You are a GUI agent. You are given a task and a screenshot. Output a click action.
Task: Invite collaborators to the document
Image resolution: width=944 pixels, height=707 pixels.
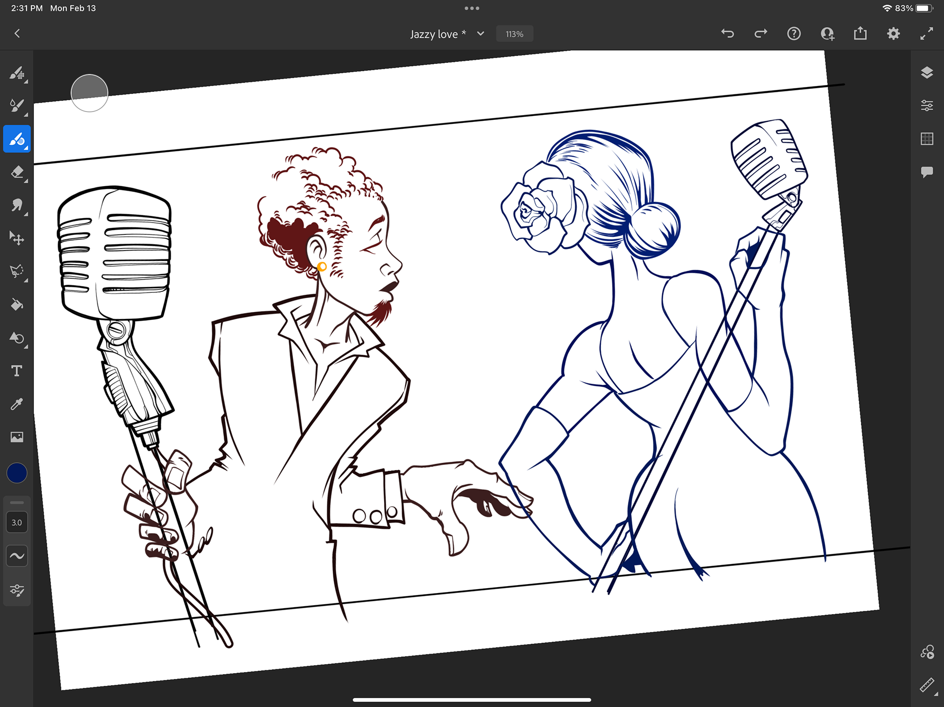pyautogui.click(x=827, y=33)
